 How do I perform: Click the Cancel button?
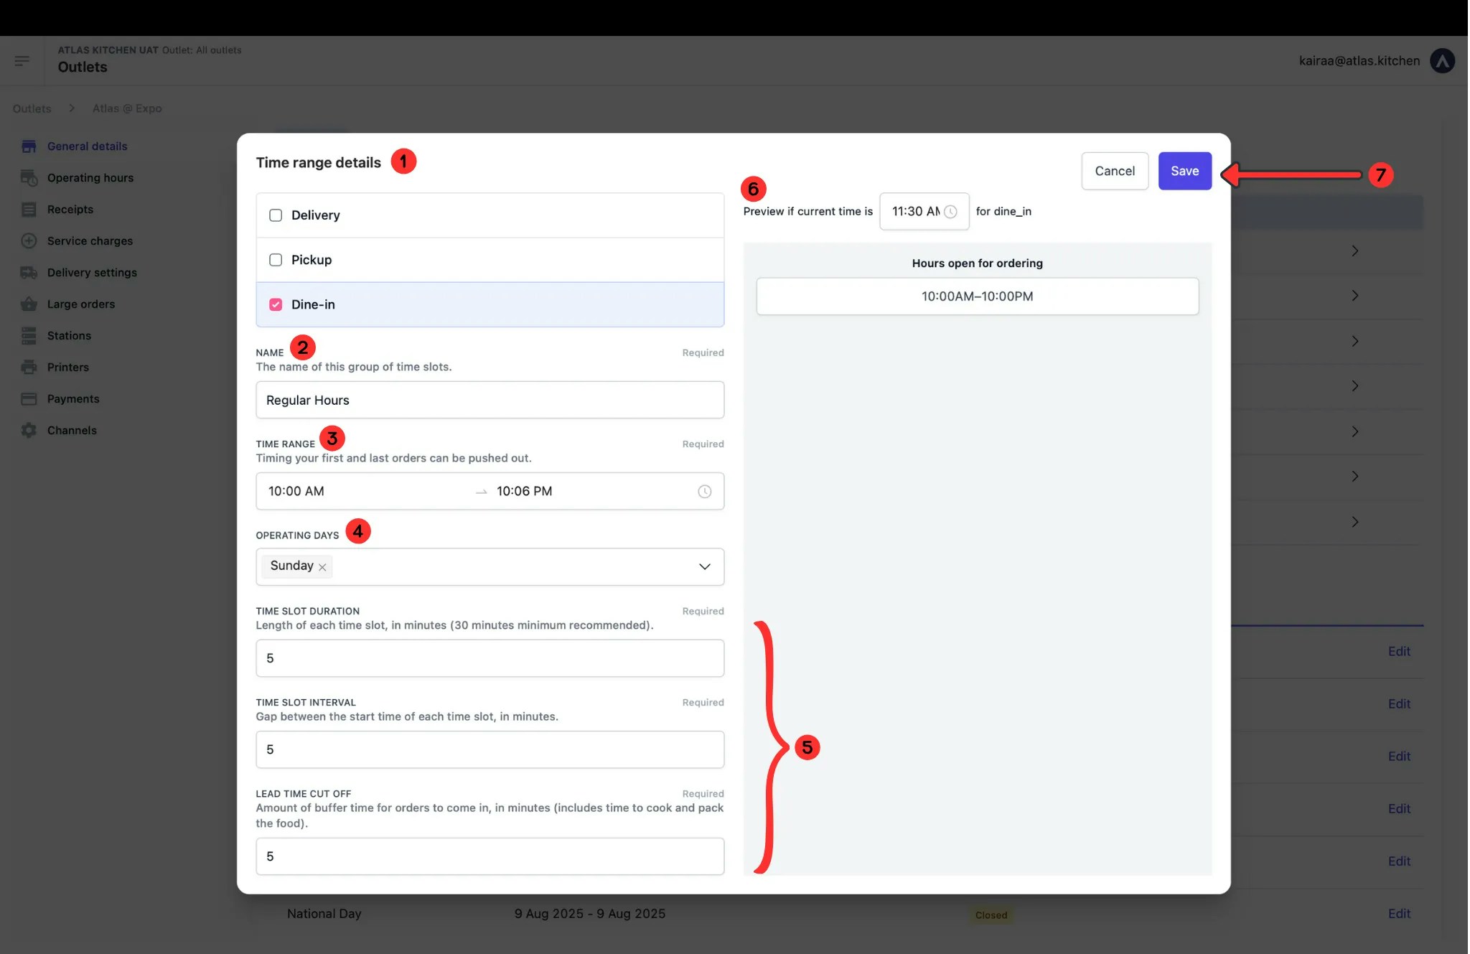point(1115,171)
